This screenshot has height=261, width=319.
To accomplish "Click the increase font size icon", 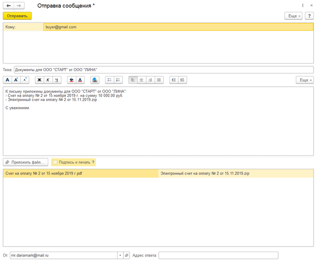I will click(x=16, y=80).
